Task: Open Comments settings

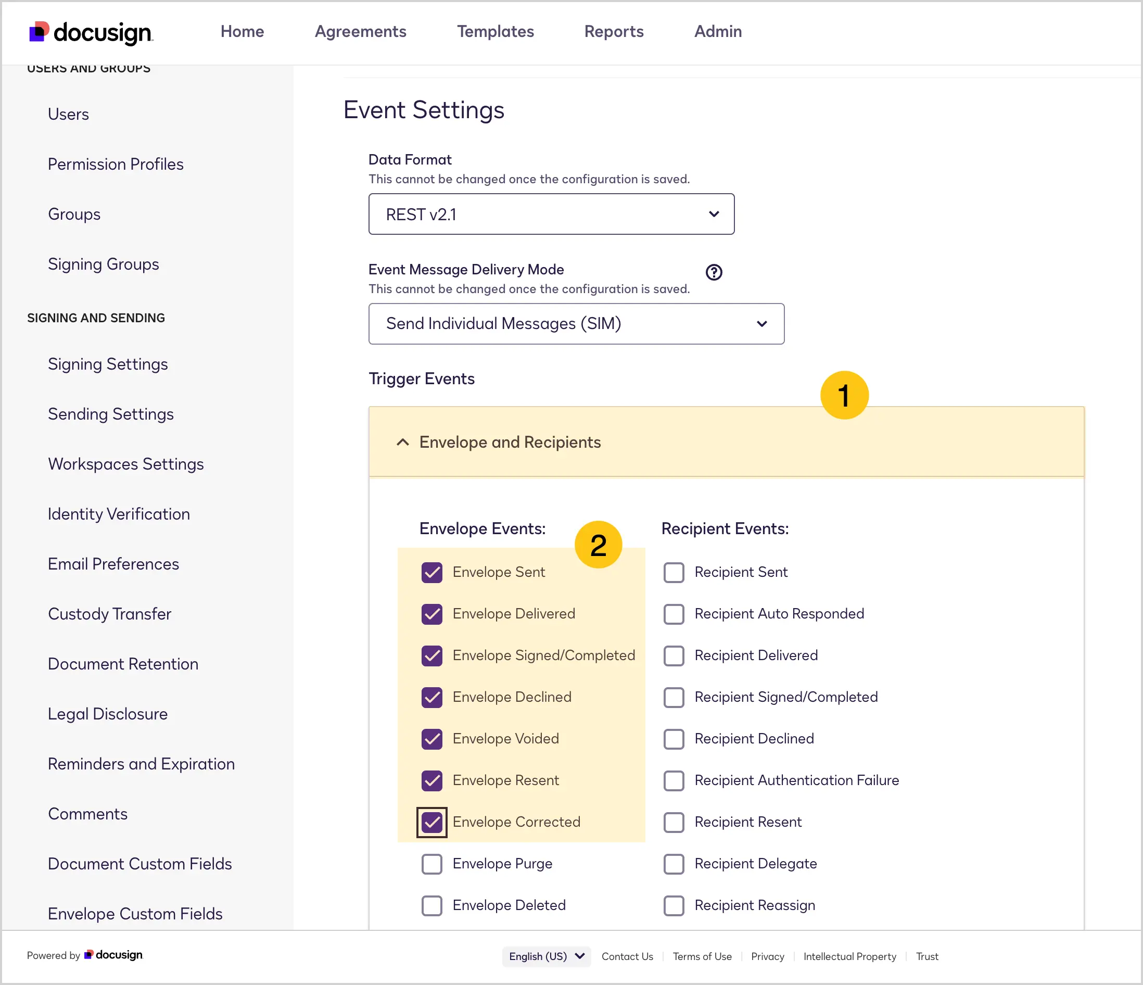Action: 87,814
